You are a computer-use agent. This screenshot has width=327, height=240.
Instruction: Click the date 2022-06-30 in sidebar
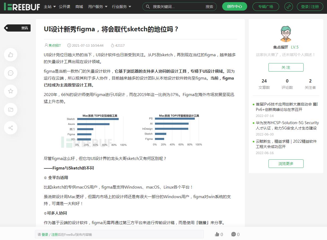265,134
